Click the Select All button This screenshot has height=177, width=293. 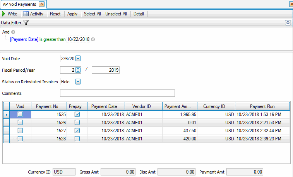[x=92, y=14]
